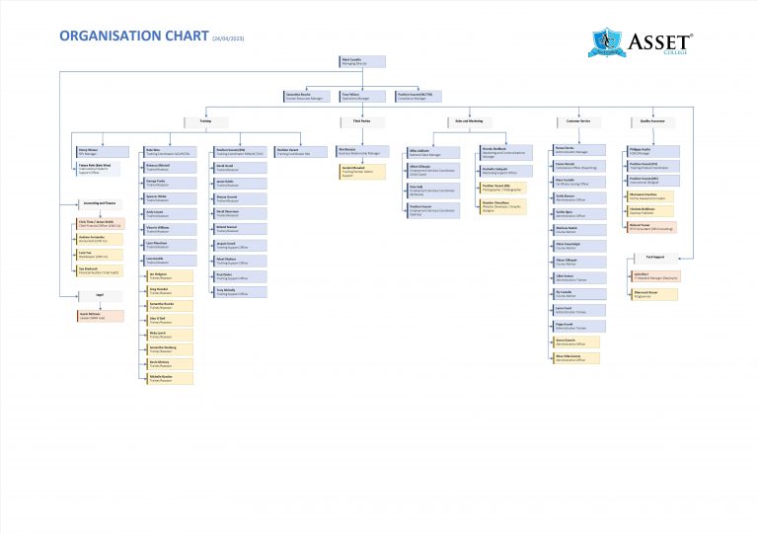Select the Third Parties department header
The width and height of the screenshot is (758, 533).
[x=362, y=121]
